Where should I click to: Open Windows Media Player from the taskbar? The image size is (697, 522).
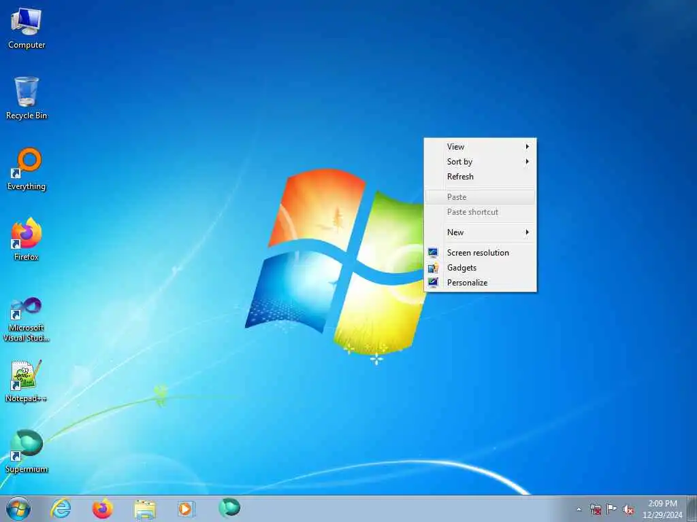(x=185, y=508)
